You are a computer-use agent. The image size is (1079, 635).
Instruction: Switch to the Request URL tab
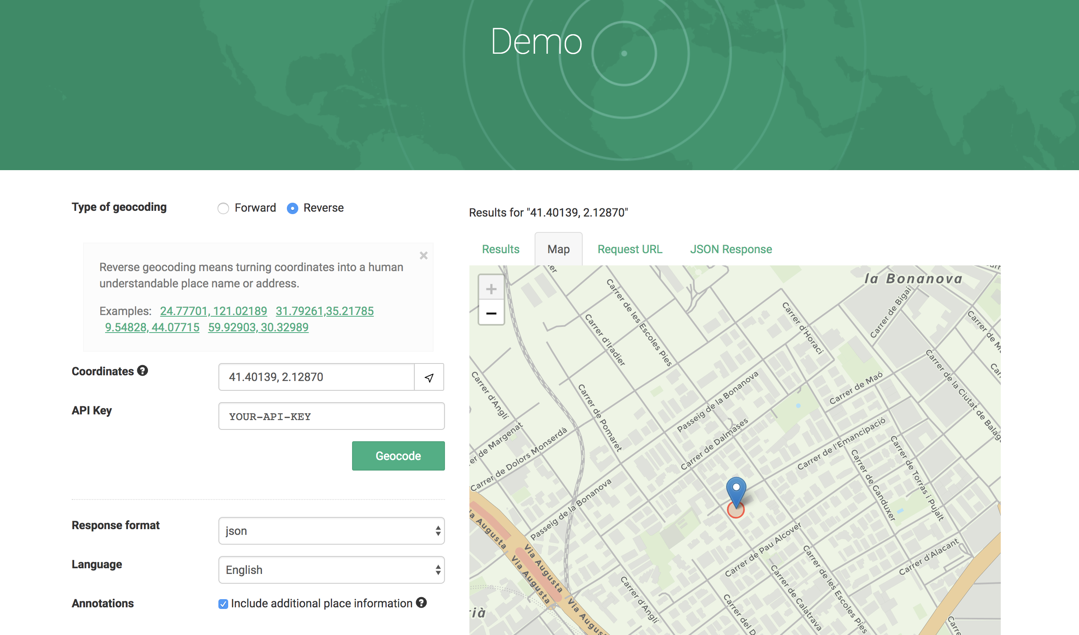click(629, 249)
